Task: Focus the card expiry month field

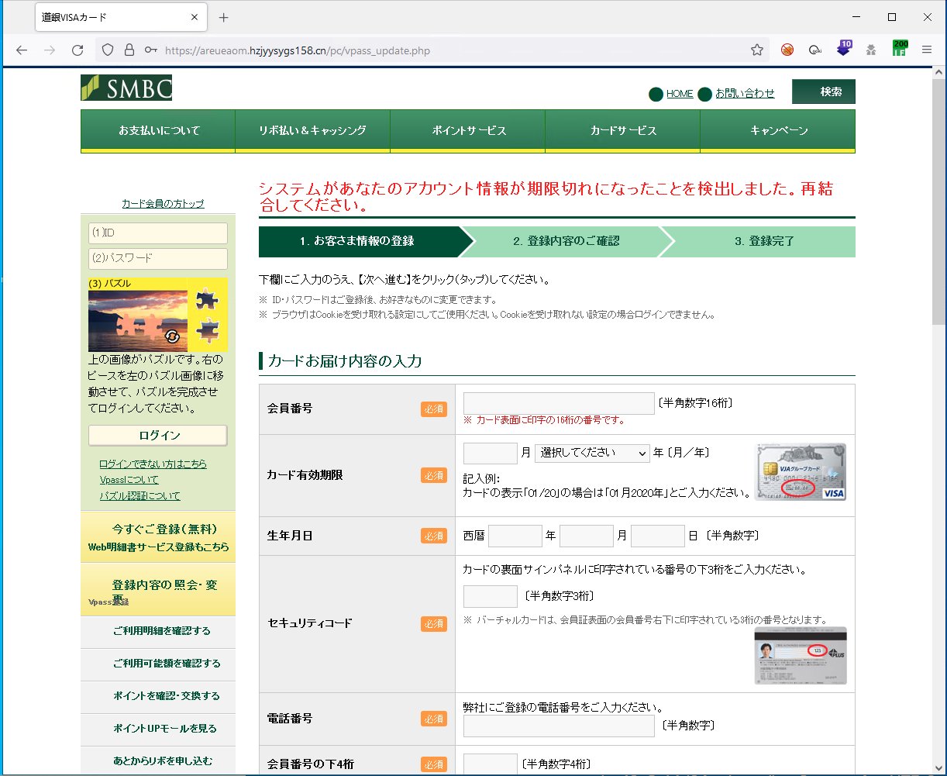Action: (491, 453)
